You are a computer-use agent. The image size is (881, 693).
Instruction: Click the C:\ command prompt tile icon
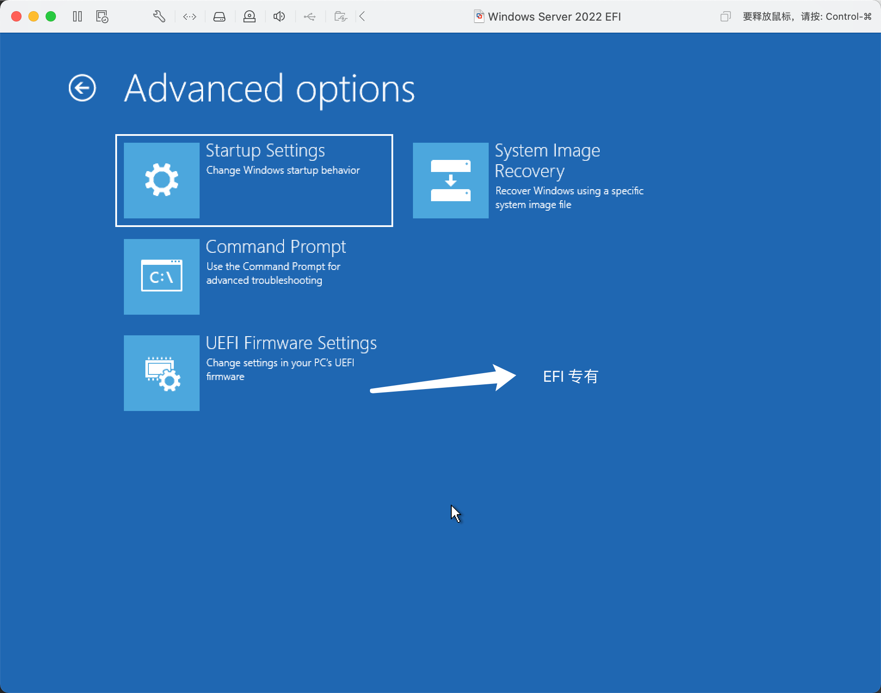click(x=162, y=276)
